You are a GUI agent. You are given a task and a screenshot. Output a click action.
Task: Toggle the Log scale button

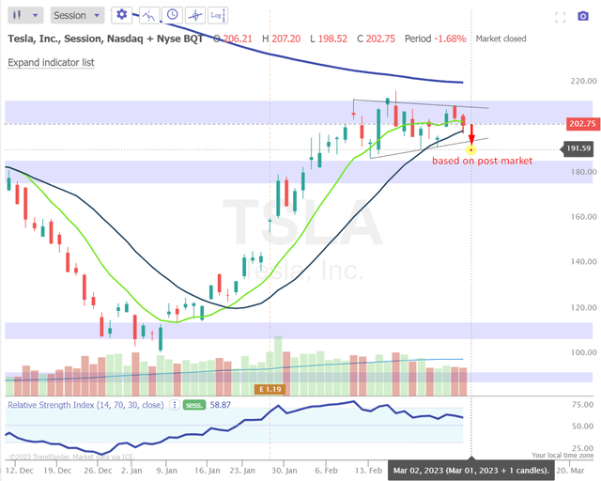click(218, 15)
